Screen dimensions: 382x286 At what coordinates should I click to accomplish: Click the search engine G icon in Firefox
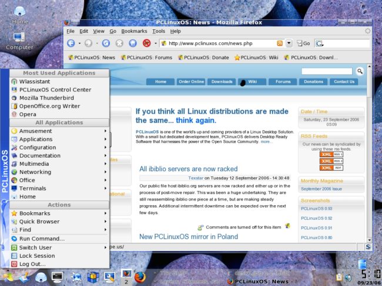coord(319,43)
